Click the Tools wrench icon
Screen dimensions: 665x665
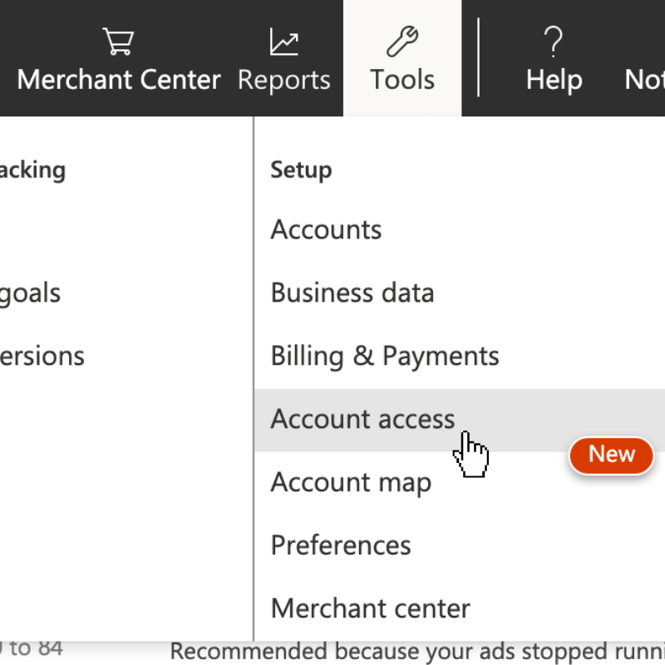[402, 41]
